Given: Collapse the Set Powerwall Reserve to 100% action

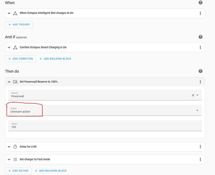Looking at the screenshot, I should (9, 82).
